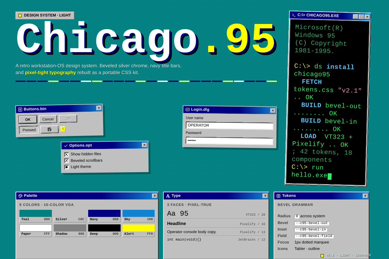Select the Deep color swatch
Image resolution: width=389 pixels, height=259 pixels.
pos(104,231)
